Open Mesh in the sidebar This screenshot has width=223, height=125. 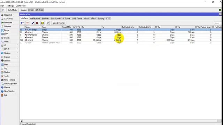click(x=6, y=42)
